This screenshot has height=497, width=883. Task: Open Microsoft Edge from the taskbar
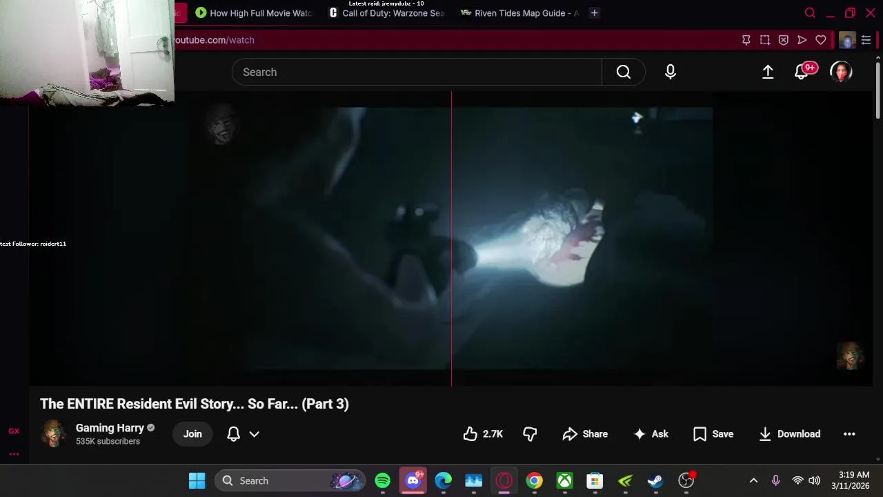coord(443,480)
